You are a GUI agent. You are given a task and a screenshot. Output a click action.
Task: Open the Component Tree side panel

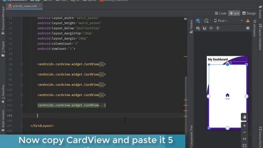pyautogui.click(x=191, y=136)
